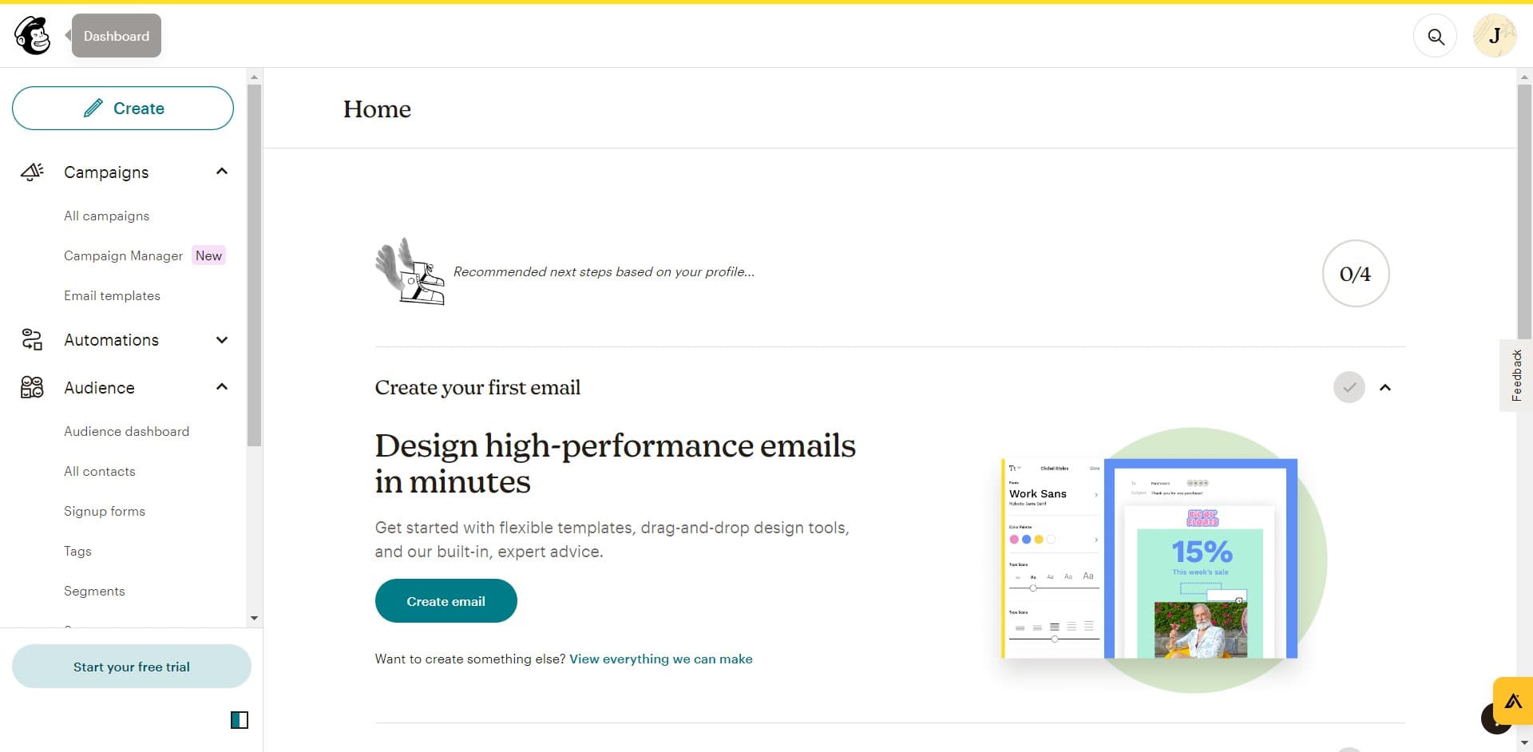
Task: Expand the Automations menu section
Action: [x=222, y=340]
